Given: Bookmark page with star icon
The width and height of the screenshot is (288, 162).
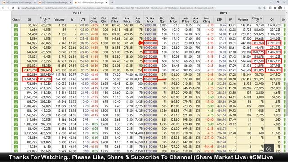Looking at the screenshot, I should pyautogui.click(x=264, y=8).
